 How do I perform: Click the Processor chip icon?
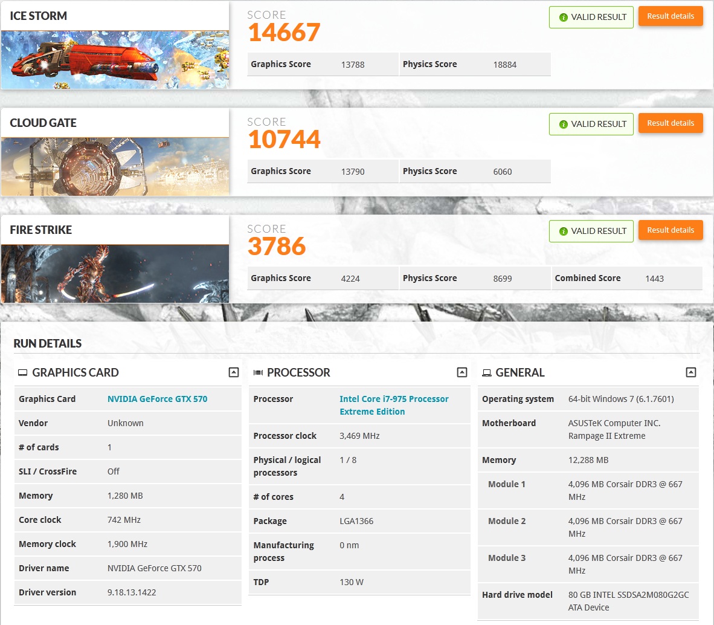coord(258,372)
